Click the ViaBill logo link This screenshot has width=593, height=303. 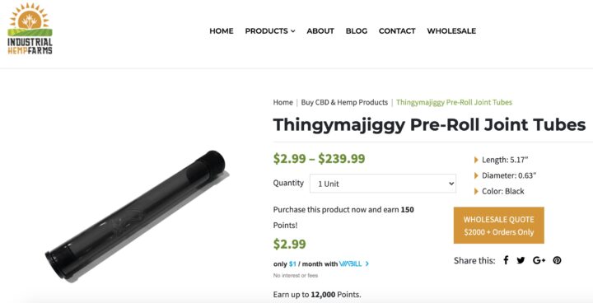[350, 263]
